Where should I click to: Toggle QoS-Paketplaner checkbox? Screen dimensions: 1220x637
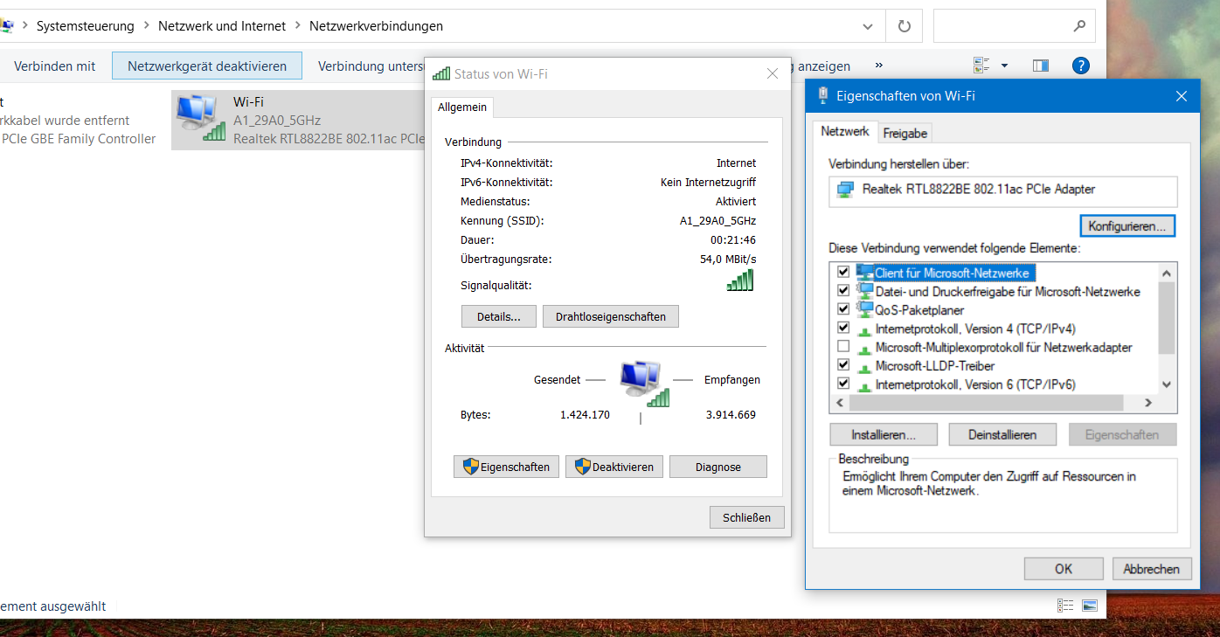coord(843,309)
